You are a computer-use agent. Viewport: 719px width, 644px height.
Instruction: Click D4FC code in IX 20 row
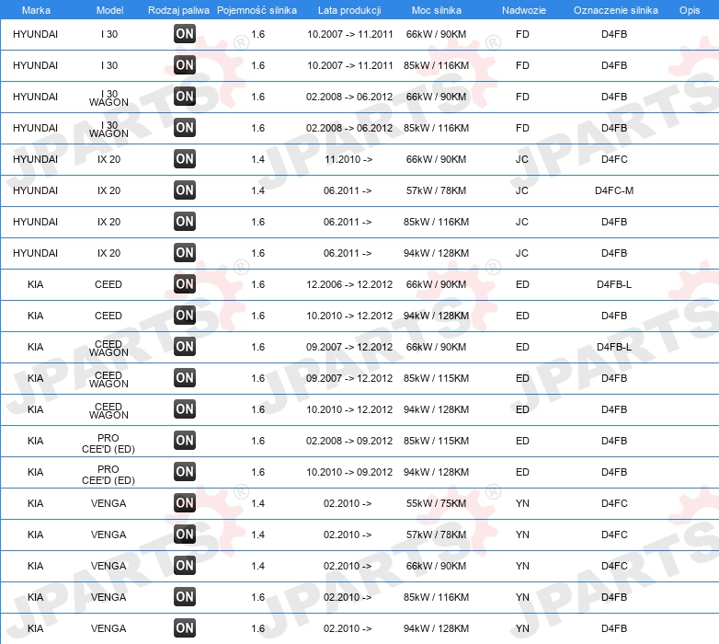pos(614,159)
